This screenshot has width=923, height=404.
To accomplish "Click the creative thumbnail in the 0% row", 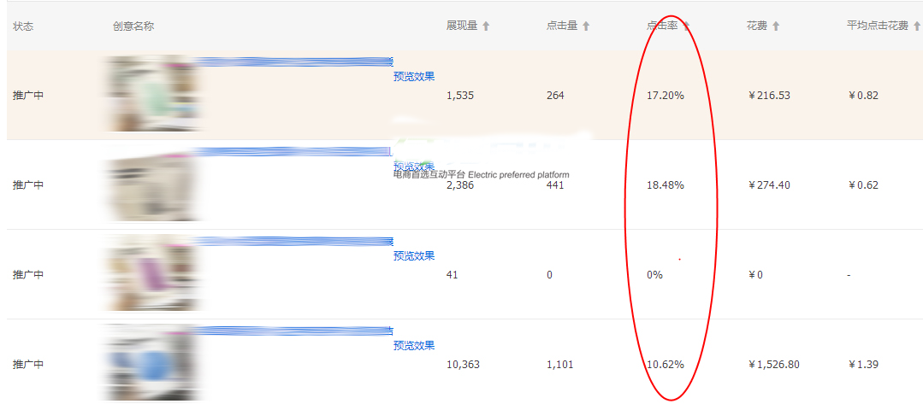I will click(x=151, y=274).
